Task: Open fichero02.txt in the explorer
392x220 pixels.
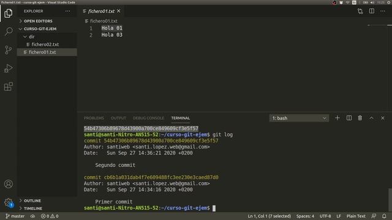Action: click(x=45, y=45)
